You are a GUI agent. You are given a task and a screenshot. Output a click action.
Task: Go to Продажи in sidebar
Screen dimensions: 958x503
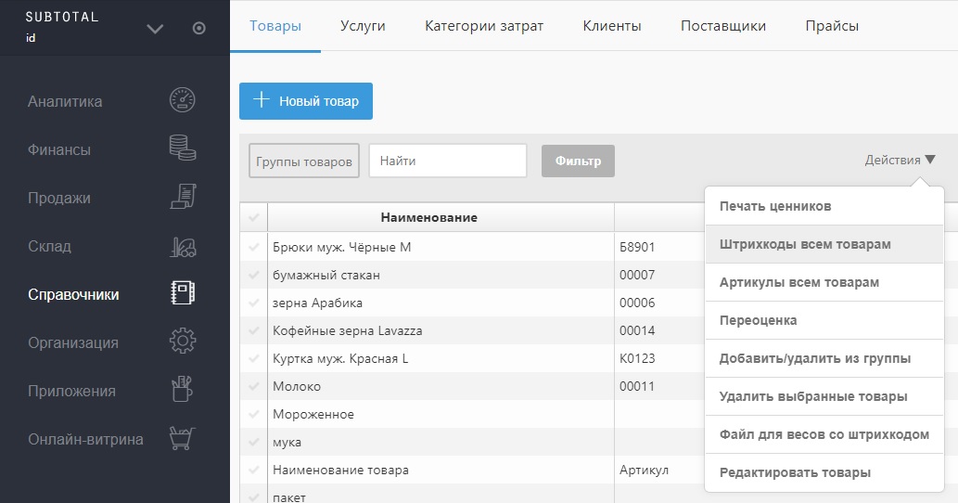[x=59, y=198]
